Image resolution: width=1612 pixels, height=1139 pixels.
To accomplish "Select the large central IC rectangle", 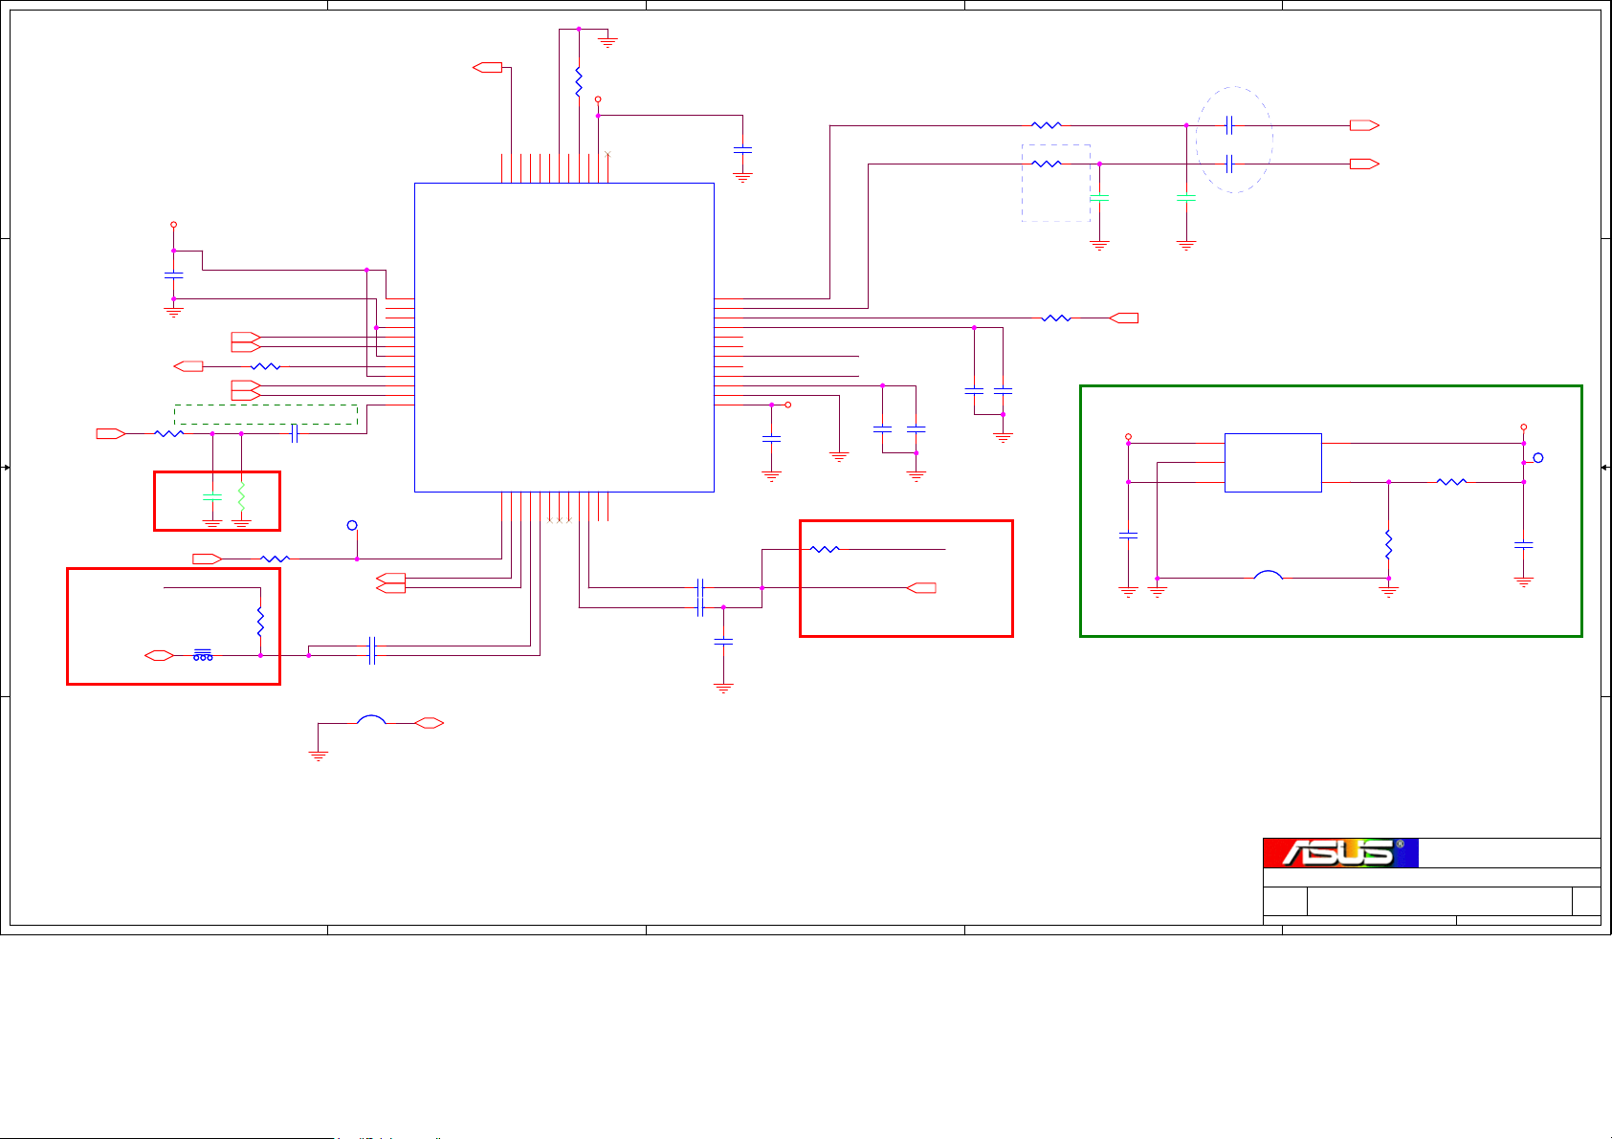I will (x=563, y=337).
